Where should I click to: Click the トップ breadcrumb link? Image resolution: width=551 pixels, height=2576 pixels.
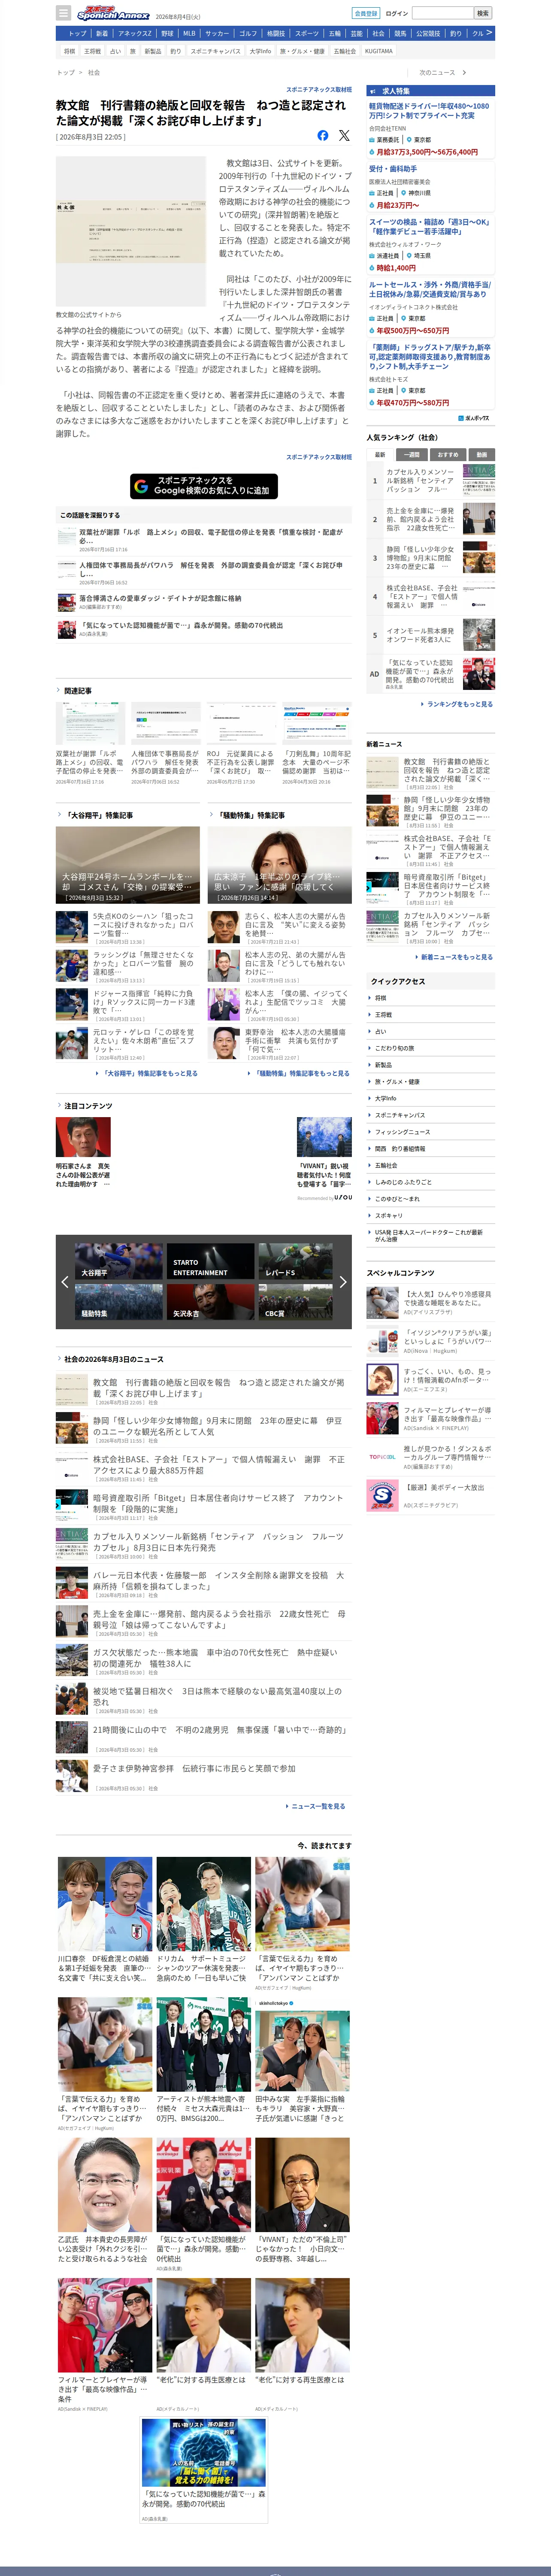tap(66, 73)
